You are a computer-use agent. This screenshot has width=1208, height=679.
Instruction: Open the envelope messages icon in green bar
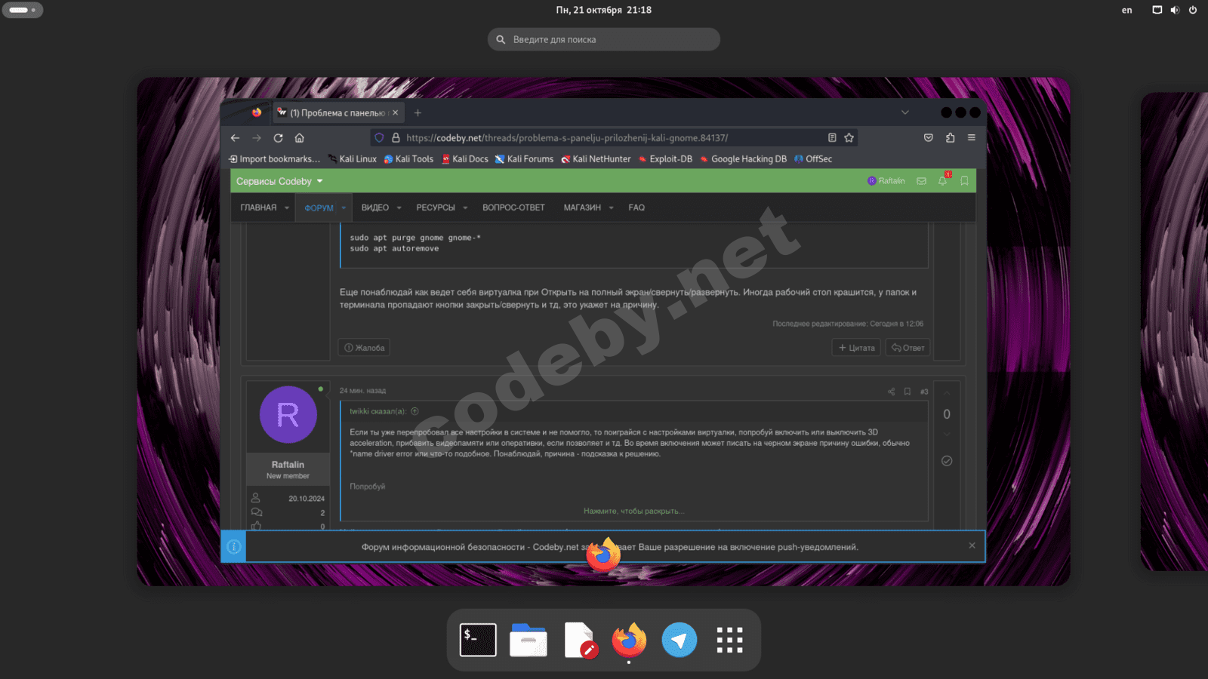[921, 181]
